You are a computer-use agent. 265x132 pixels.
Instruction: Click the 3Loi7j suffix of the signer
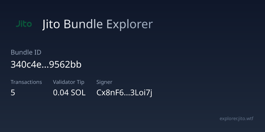pos(141,93)
